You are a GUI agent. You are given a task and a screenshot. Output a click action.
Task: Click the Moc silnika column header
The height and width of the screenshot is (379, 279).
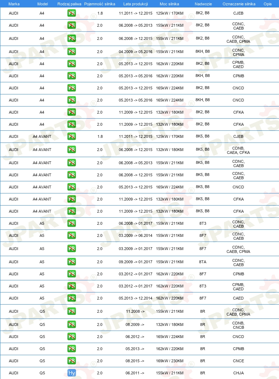tap(169, 4)
